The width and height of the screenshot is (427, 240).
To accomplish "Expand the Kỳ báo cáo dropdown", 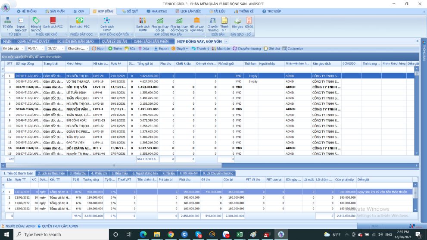I will coord(23,49).
